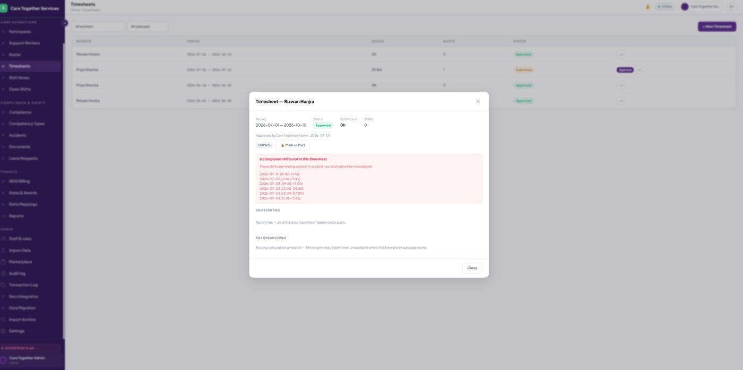Click the Import Data sidebar icon

click(x=3, y=250)
